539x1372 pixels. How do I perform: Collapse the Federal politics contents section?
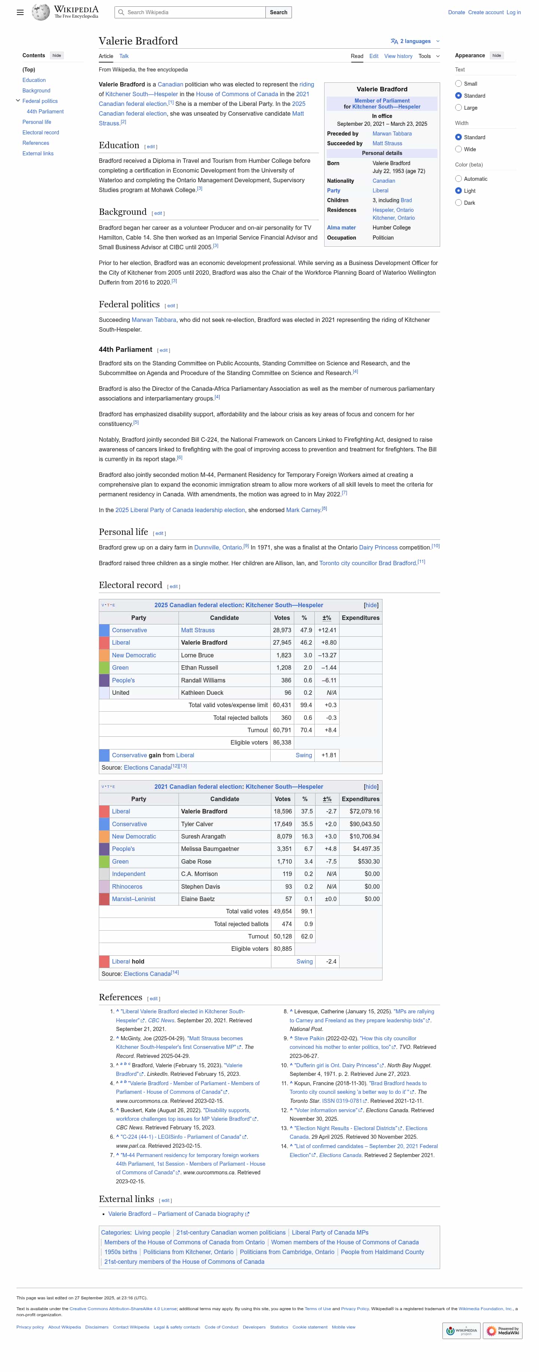pos(18,101)
